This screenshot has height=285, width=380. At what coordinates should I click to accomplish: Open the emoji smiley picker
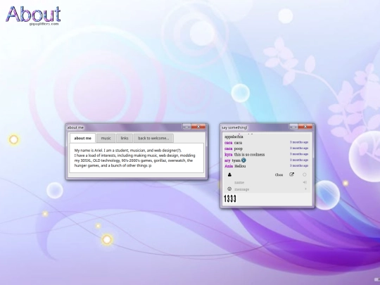[229, 189]
